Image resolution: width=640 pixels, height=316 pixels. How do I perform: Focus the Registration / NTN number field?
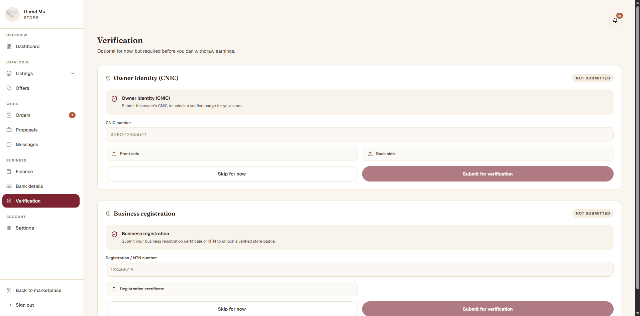point(359,270)
